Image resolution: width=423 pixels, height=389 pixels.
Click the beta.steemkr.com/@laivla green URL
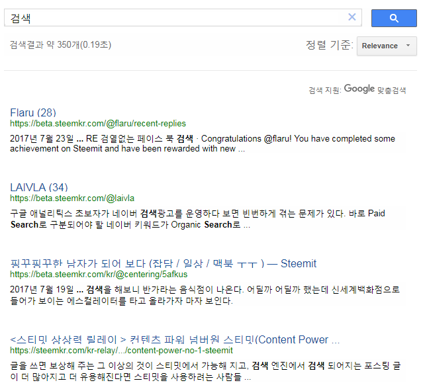point(72,198)
